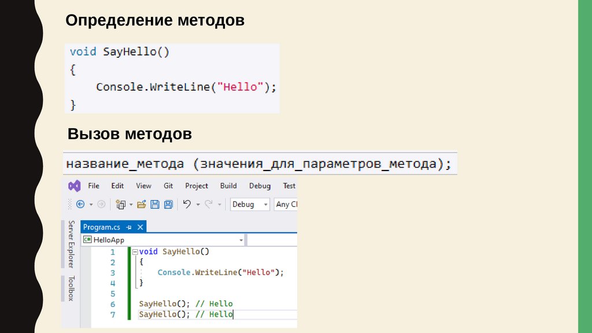592x333 pixels.
Task: Click the Console.WriteLine("Hello") line in the editor
Action: 220,272
